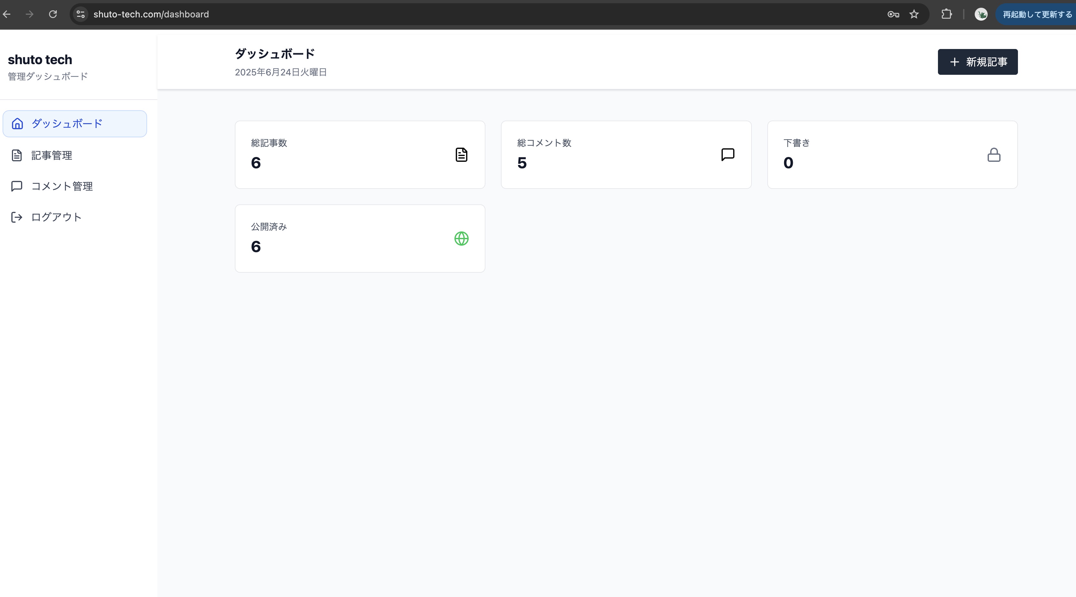Click the 総コメント数 value 5
Viewport: 1076px width, 597px height.
tap(522, 163)
